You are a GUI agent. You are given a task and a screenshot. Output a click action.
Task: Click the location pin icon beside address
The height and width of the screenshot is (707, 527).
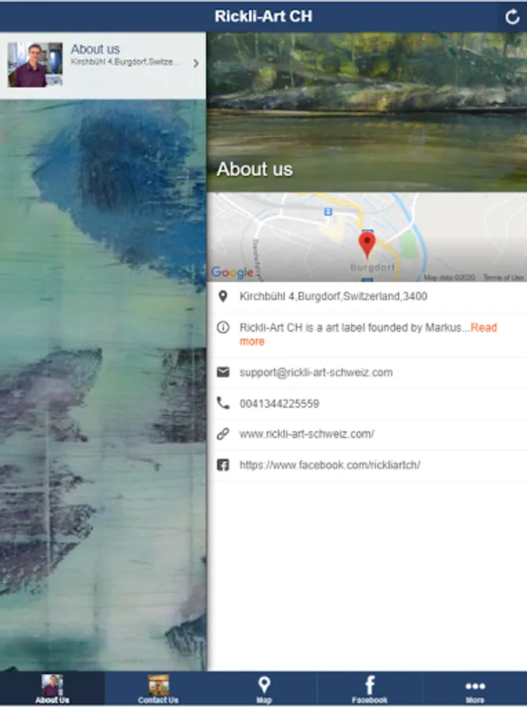tap(223, 296)
